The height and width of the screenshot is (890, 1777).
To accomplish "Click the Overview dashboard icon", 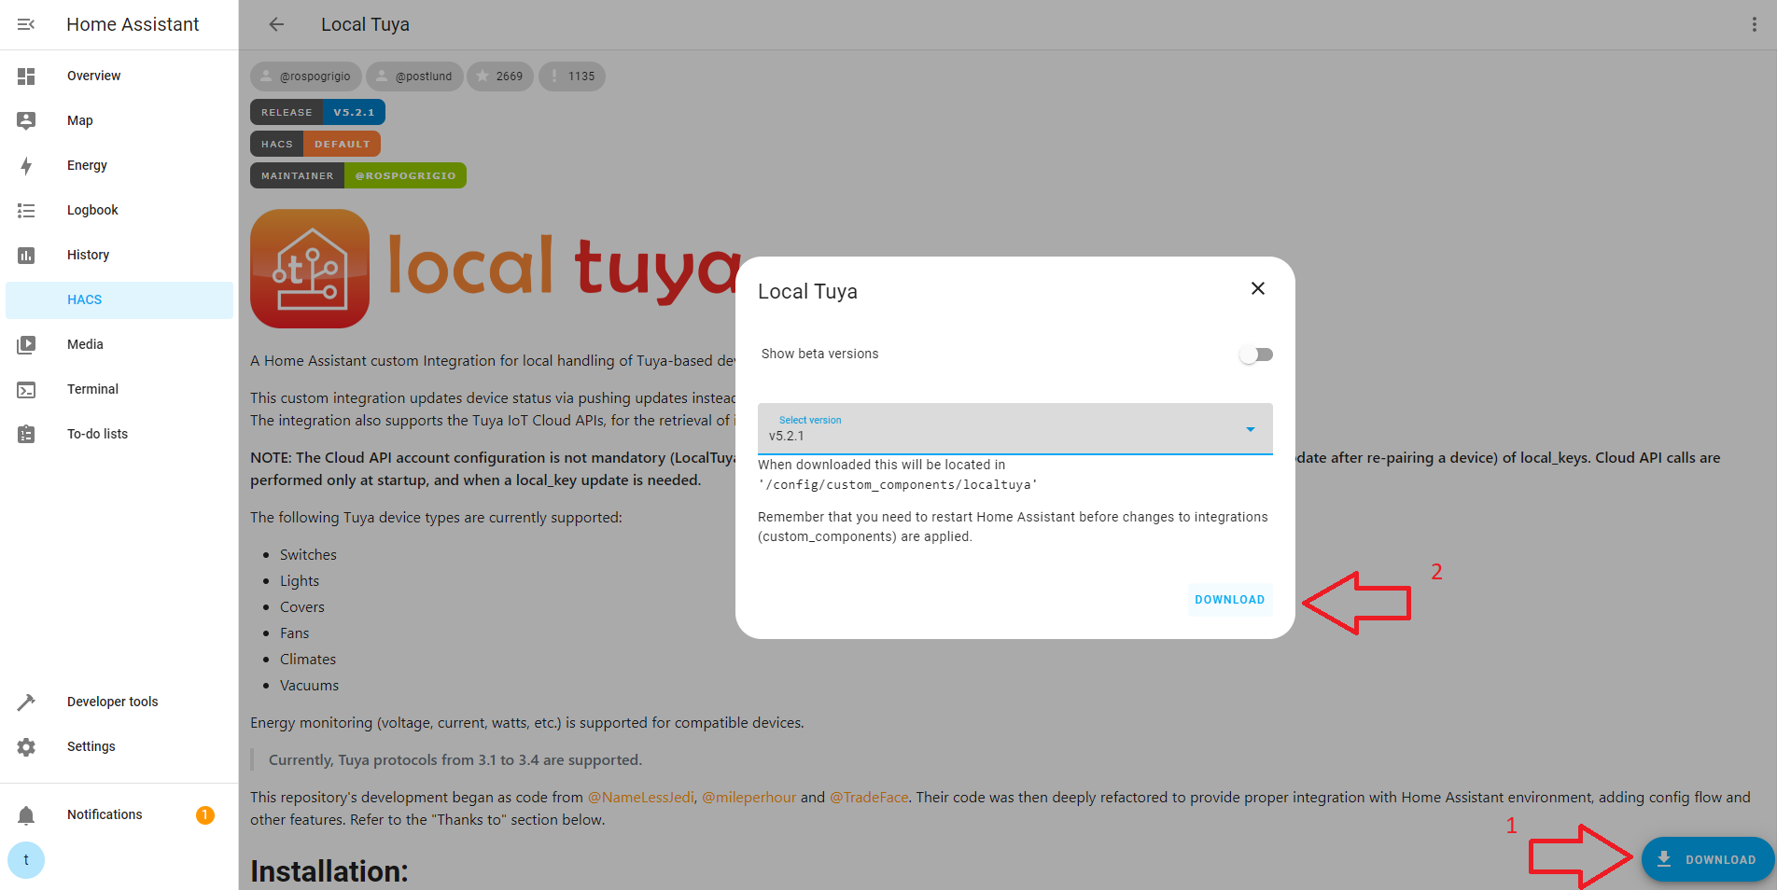I will pyautogui.click(x=26, y=76).
